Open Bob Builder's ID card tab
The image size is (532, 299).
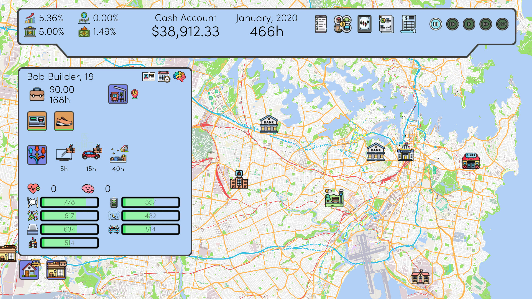click(149, 77)
